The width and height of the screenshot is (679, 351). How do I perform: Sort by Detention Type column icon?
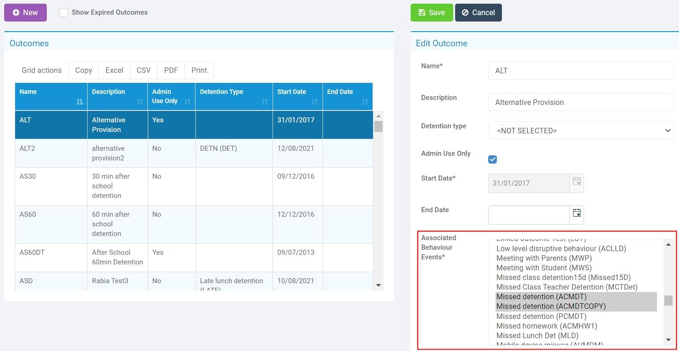[x=265, y=101]
